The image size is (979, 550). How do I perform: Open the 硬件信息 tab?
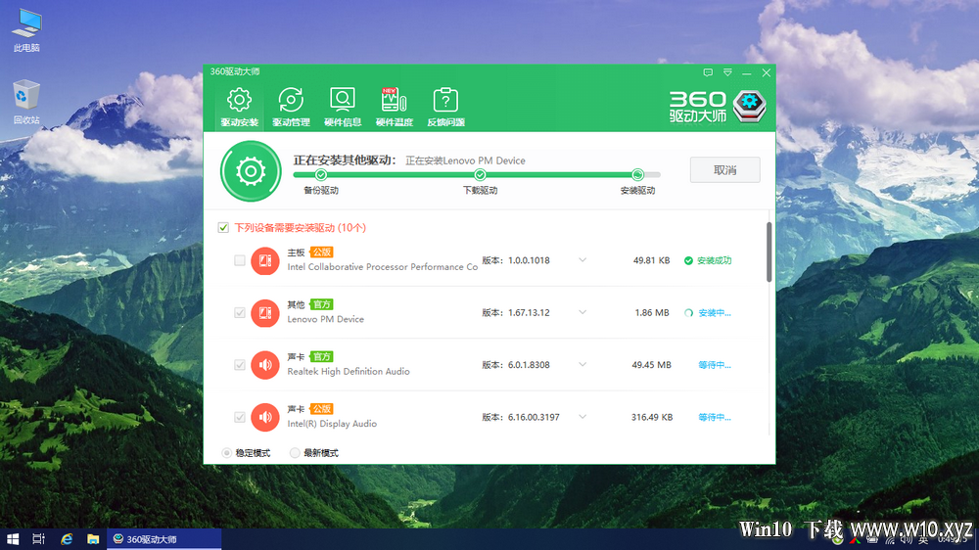342,108
